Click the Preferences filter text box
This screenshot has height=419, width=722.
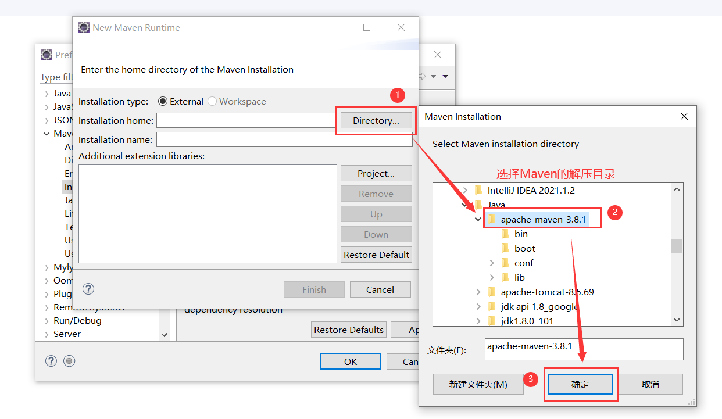[x=56, y=77]
